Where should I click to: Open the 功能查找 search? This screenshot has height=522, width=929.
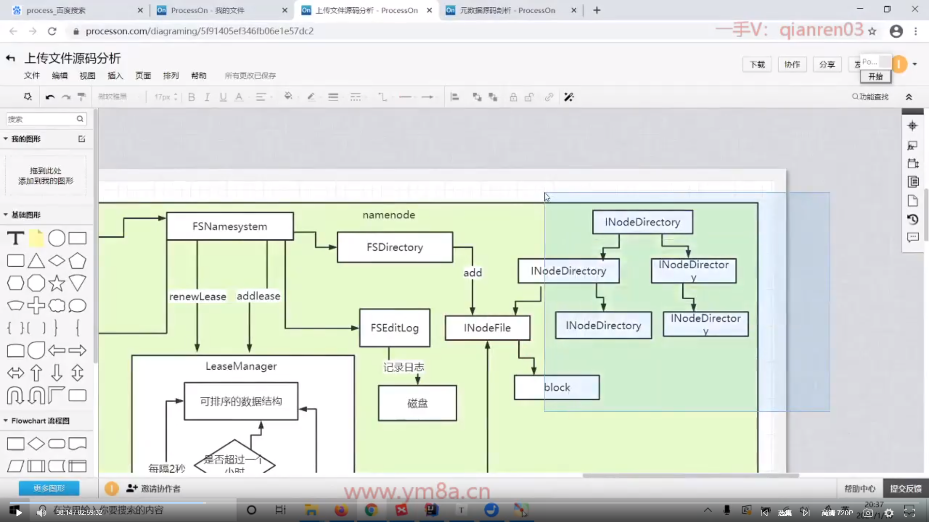[870, 97]
